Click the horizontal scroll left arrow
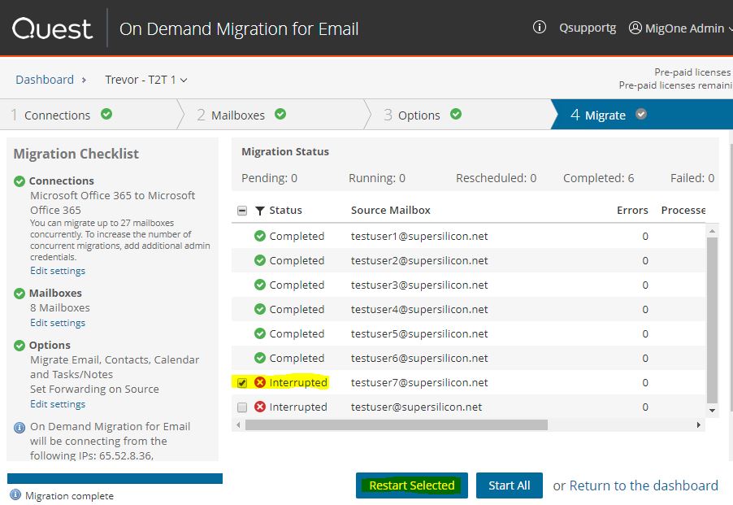733x505 pixels. [x=238, y=424]
